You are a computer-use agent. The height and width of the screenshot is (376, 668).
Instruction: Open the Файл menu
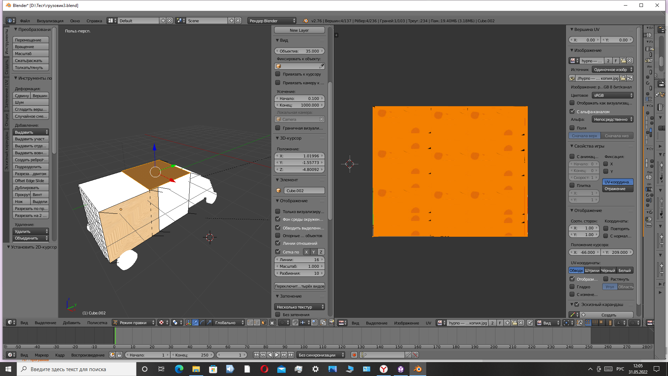(25, 21)
